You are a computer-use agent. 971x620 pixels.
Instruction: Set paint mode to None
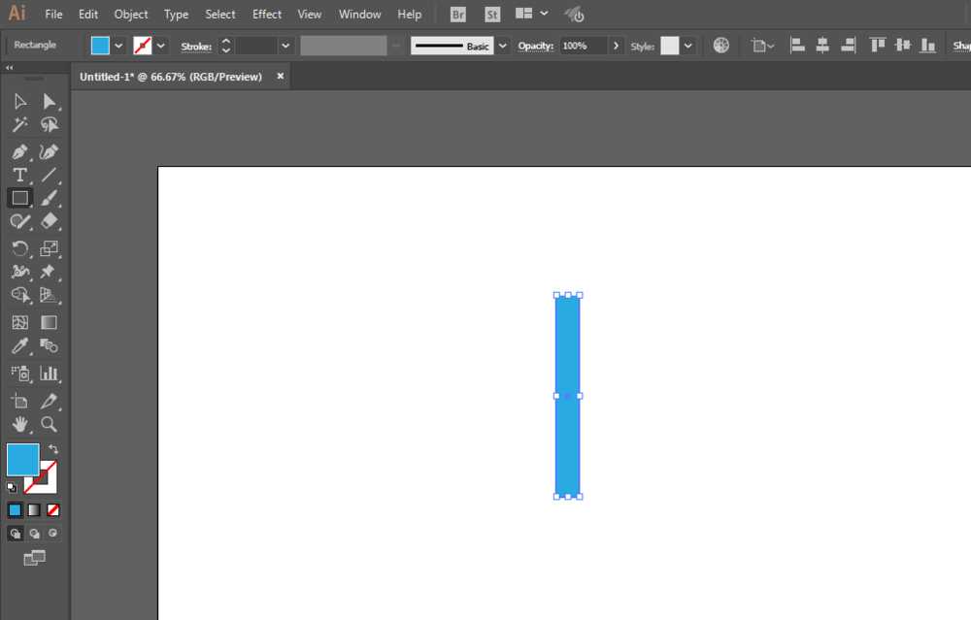point(53,509)
